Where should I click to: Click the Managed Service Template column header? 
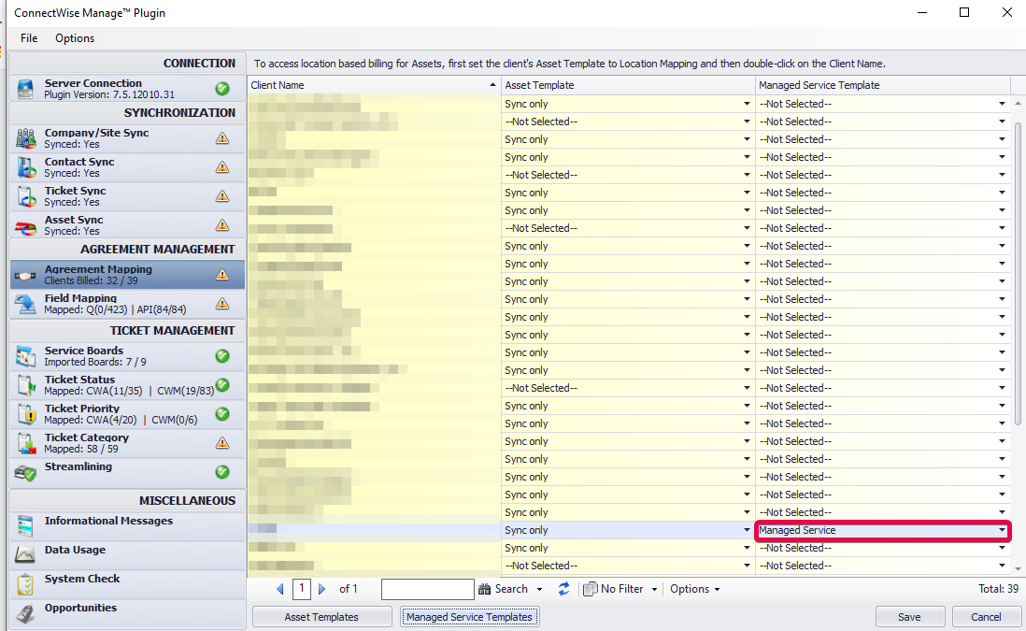click(x=883, y=85)
